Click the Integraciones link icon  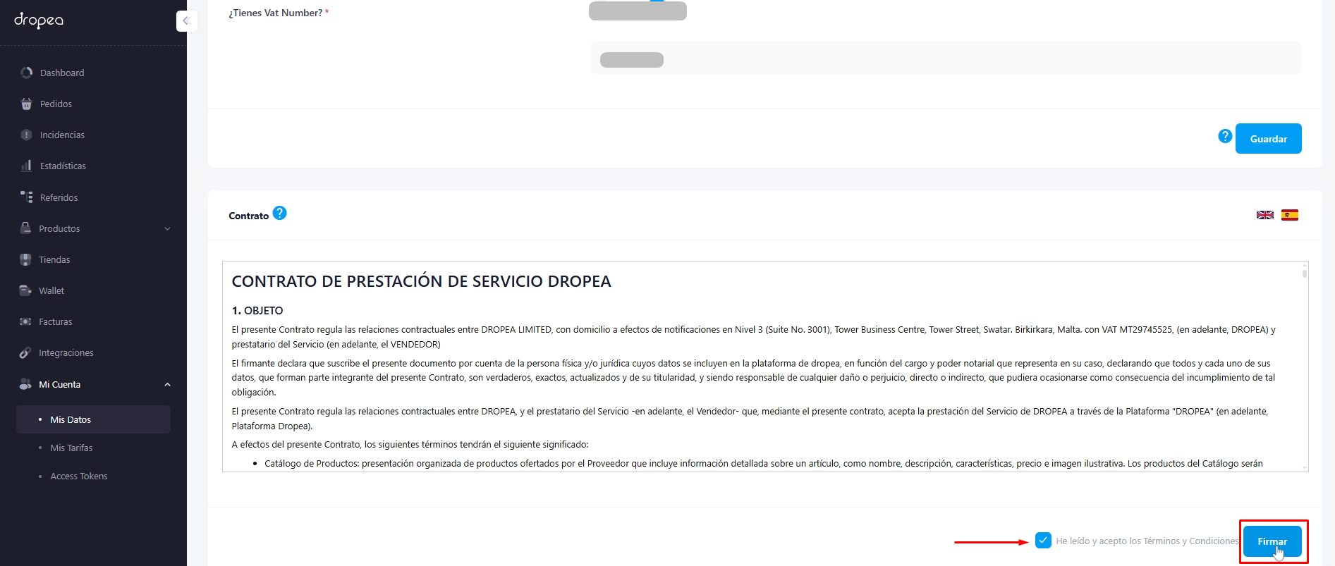pos(25,352)
